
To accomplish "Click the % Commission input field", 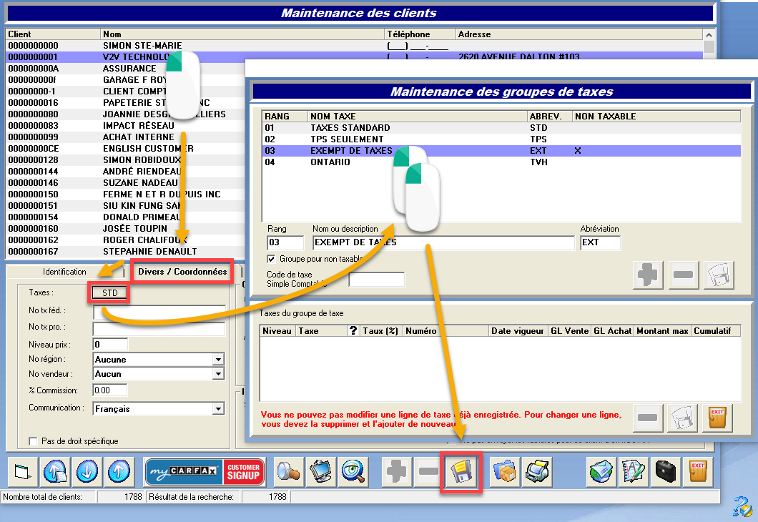I will click(109, 390).
